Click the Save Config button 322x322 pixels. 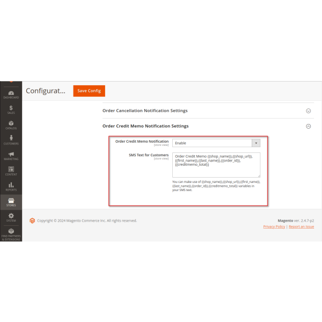[89, 91]
